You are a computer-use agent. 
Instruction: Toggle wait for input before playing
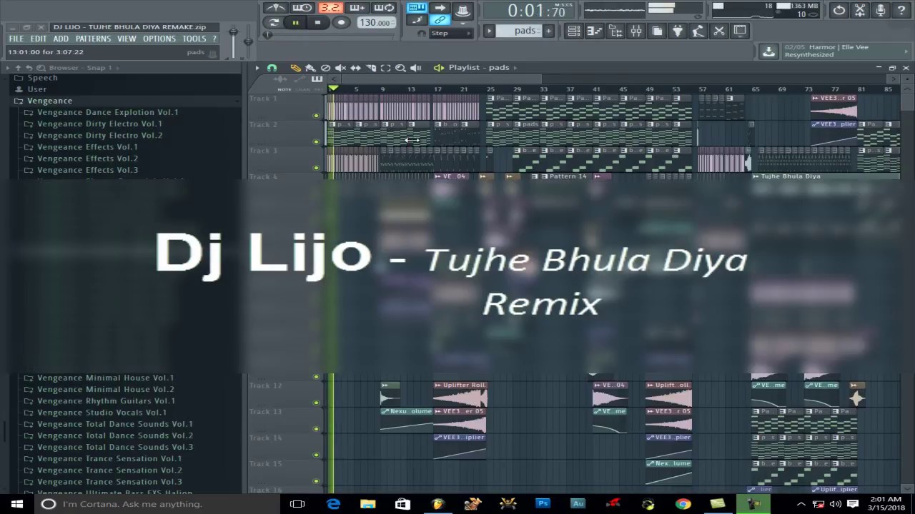tap(302, 8)
